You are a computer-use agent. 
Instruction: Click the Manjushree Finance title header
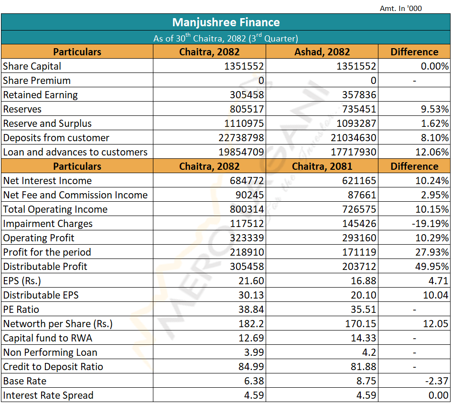click(226, 22)
